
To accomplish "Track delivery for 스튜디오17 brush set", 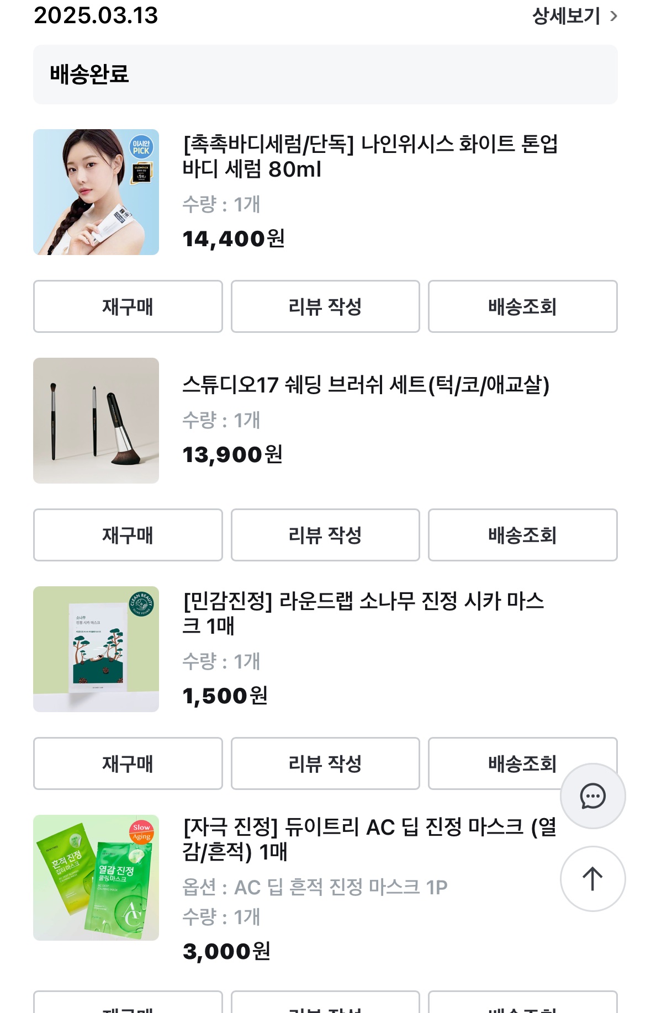I will pos(522,535).
